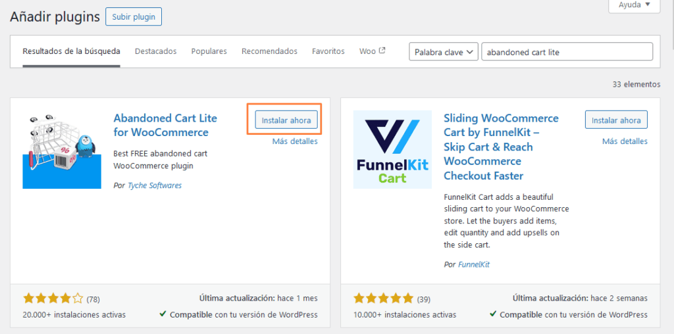Click the plugin search field
This screenshot has height=334, width=674.
click(x=567, y=52)
